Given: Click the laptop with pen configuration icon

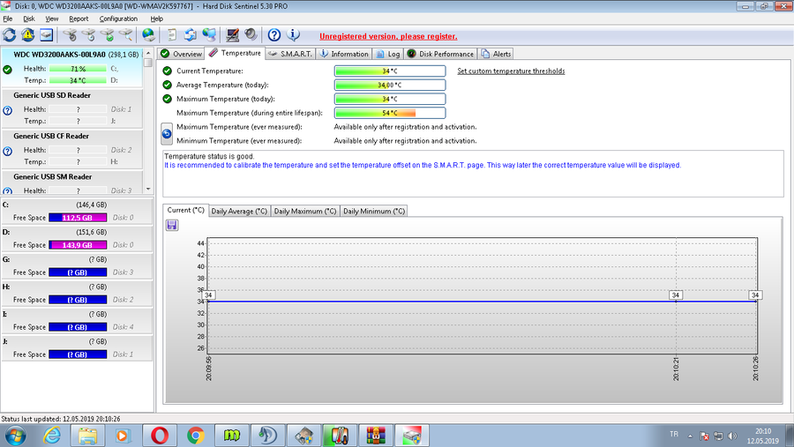Looking at the screenshot, I should pos(232,35).
